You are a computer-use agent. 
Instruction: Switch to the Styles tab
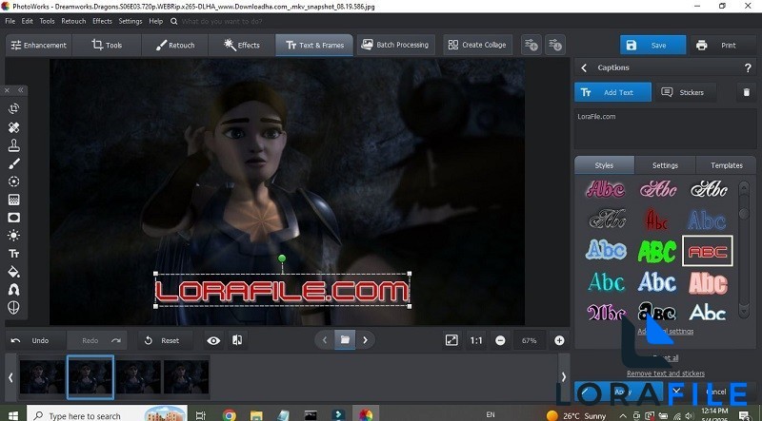604,165
